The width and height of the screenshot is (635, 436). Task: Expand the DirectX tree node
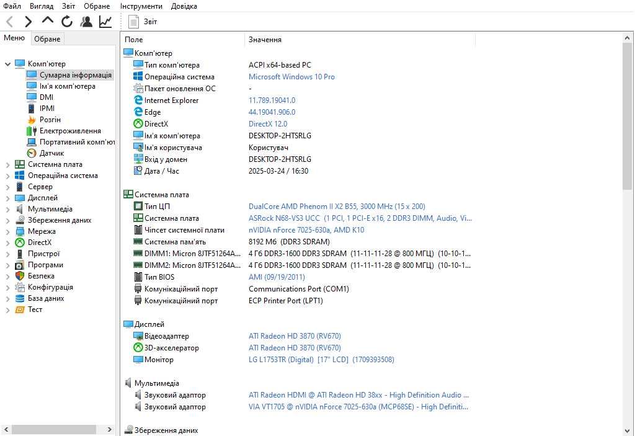point(7,242)
